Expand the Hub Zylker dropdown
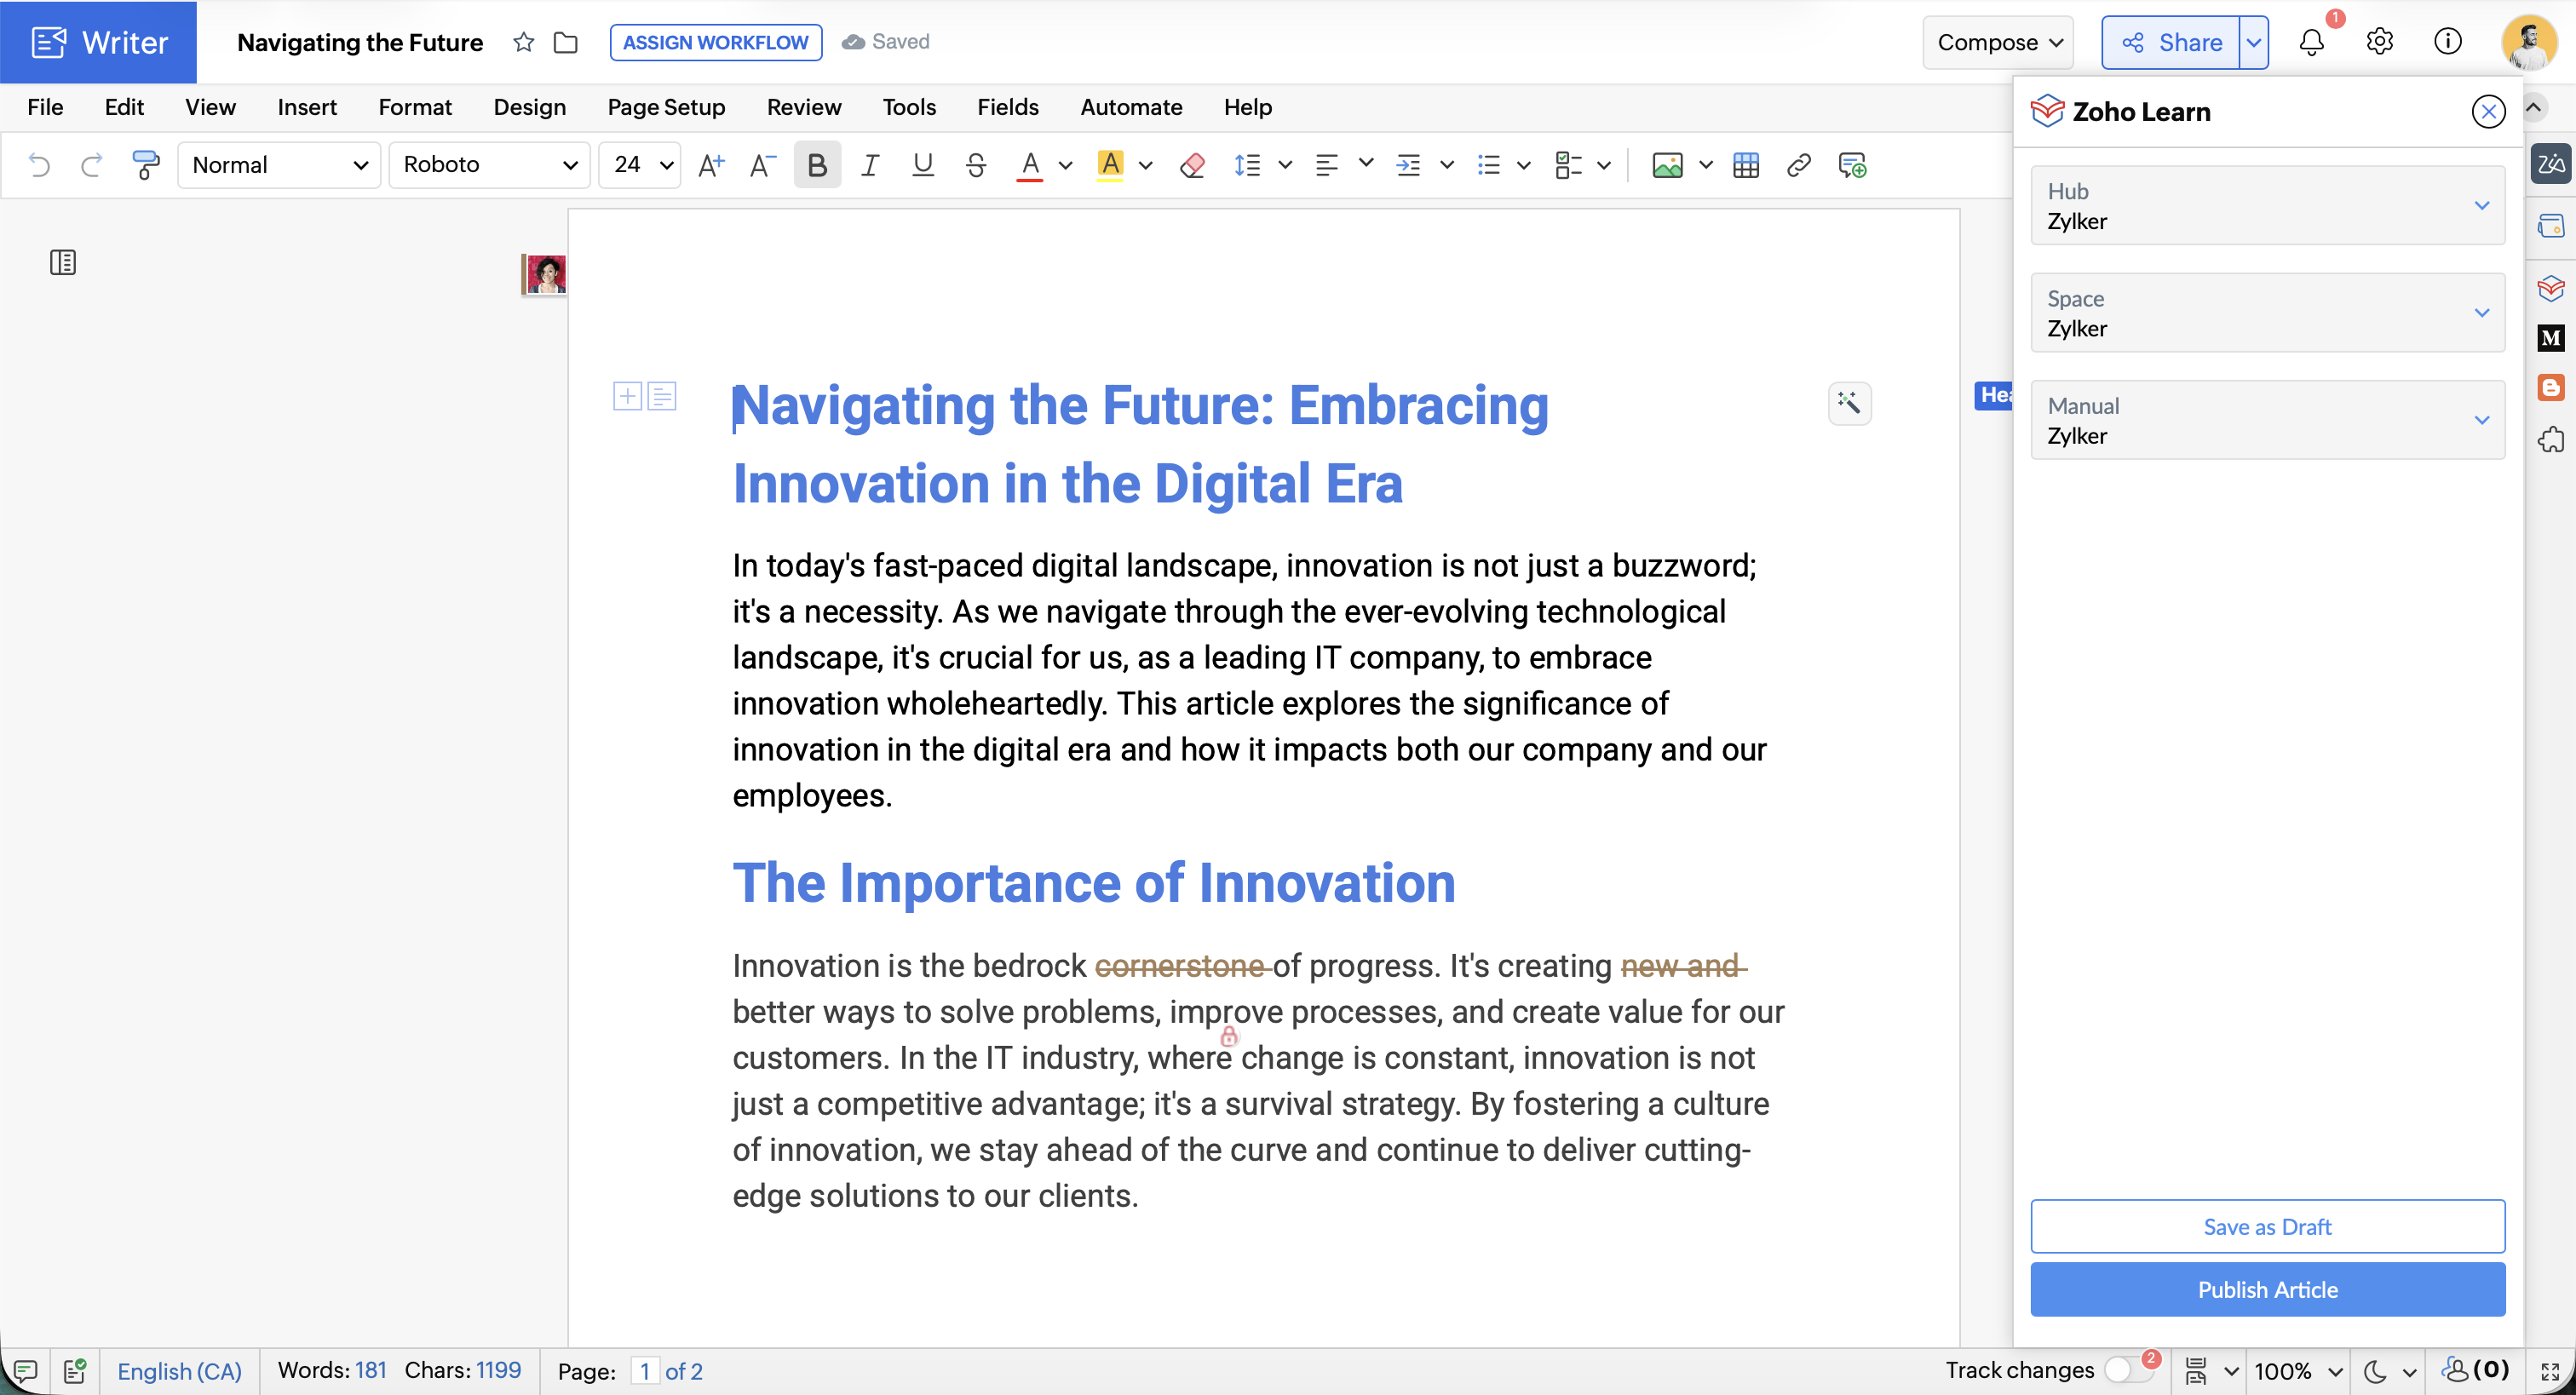The height and width of the screenshot is (1395, 2576). point(2266,205)
